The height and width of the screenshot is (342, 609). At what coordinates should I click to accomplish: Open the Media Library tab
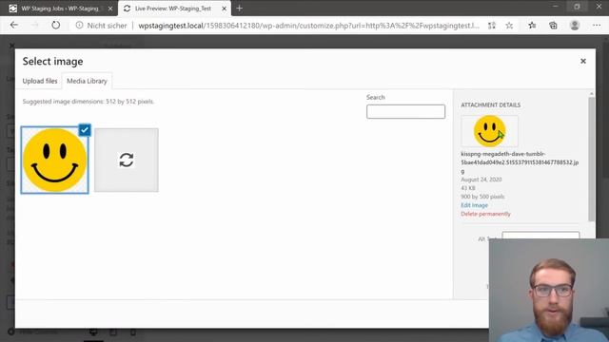87,81
